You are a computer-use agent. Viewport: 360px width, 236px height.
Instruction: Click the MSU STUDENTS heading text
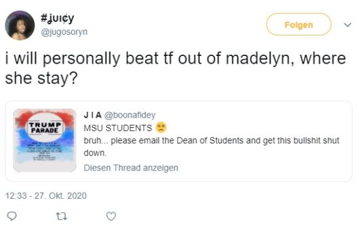118,128
